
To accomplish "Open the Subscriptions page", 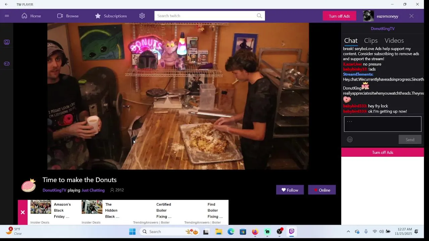I will 111,16.
